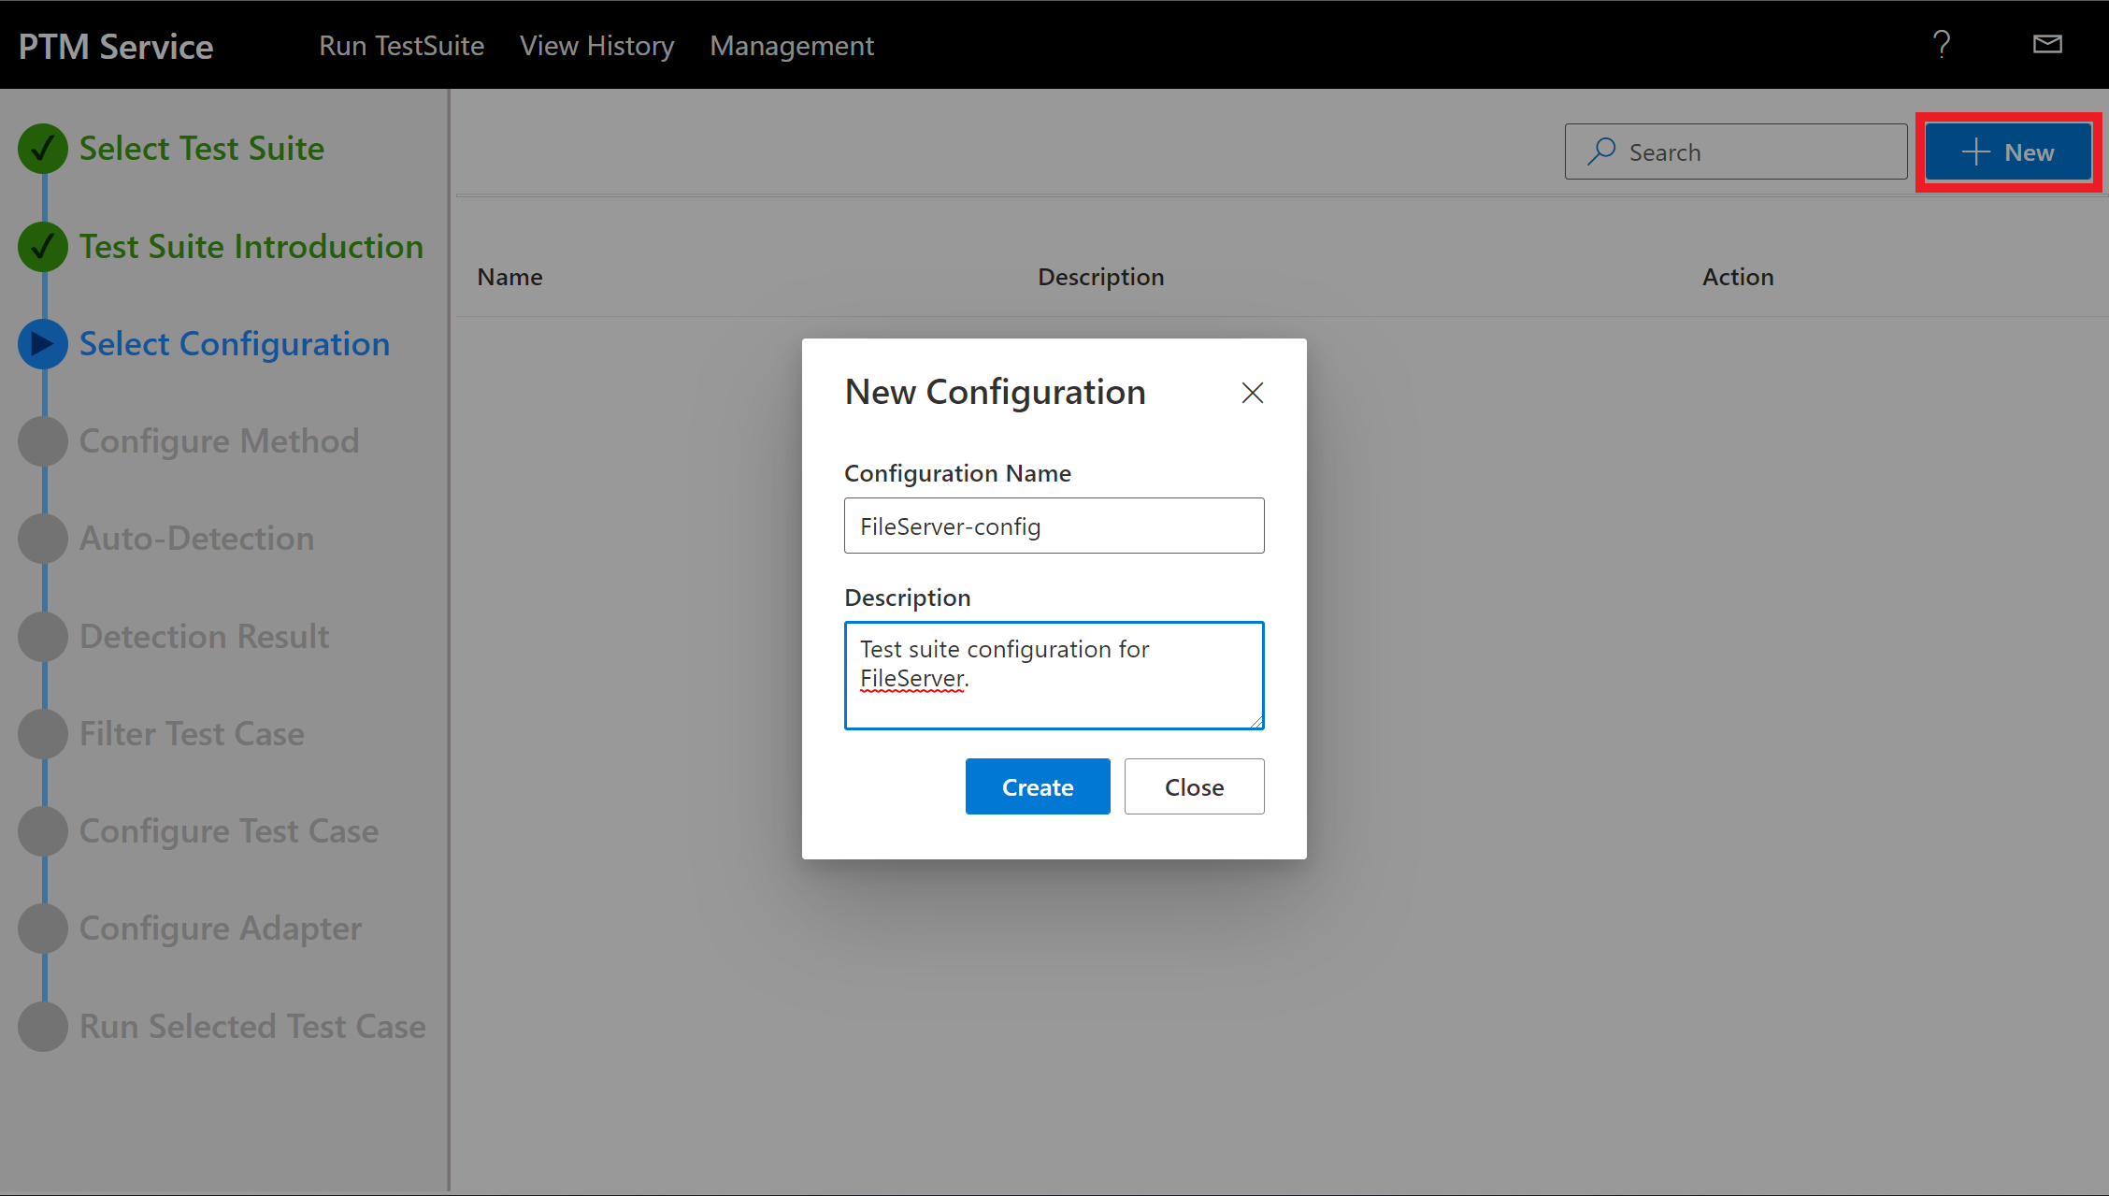The image size is (2109, 1196).
Task: Click the Test Suite Introduction checkmark icon
Action: tap(40, 243)
